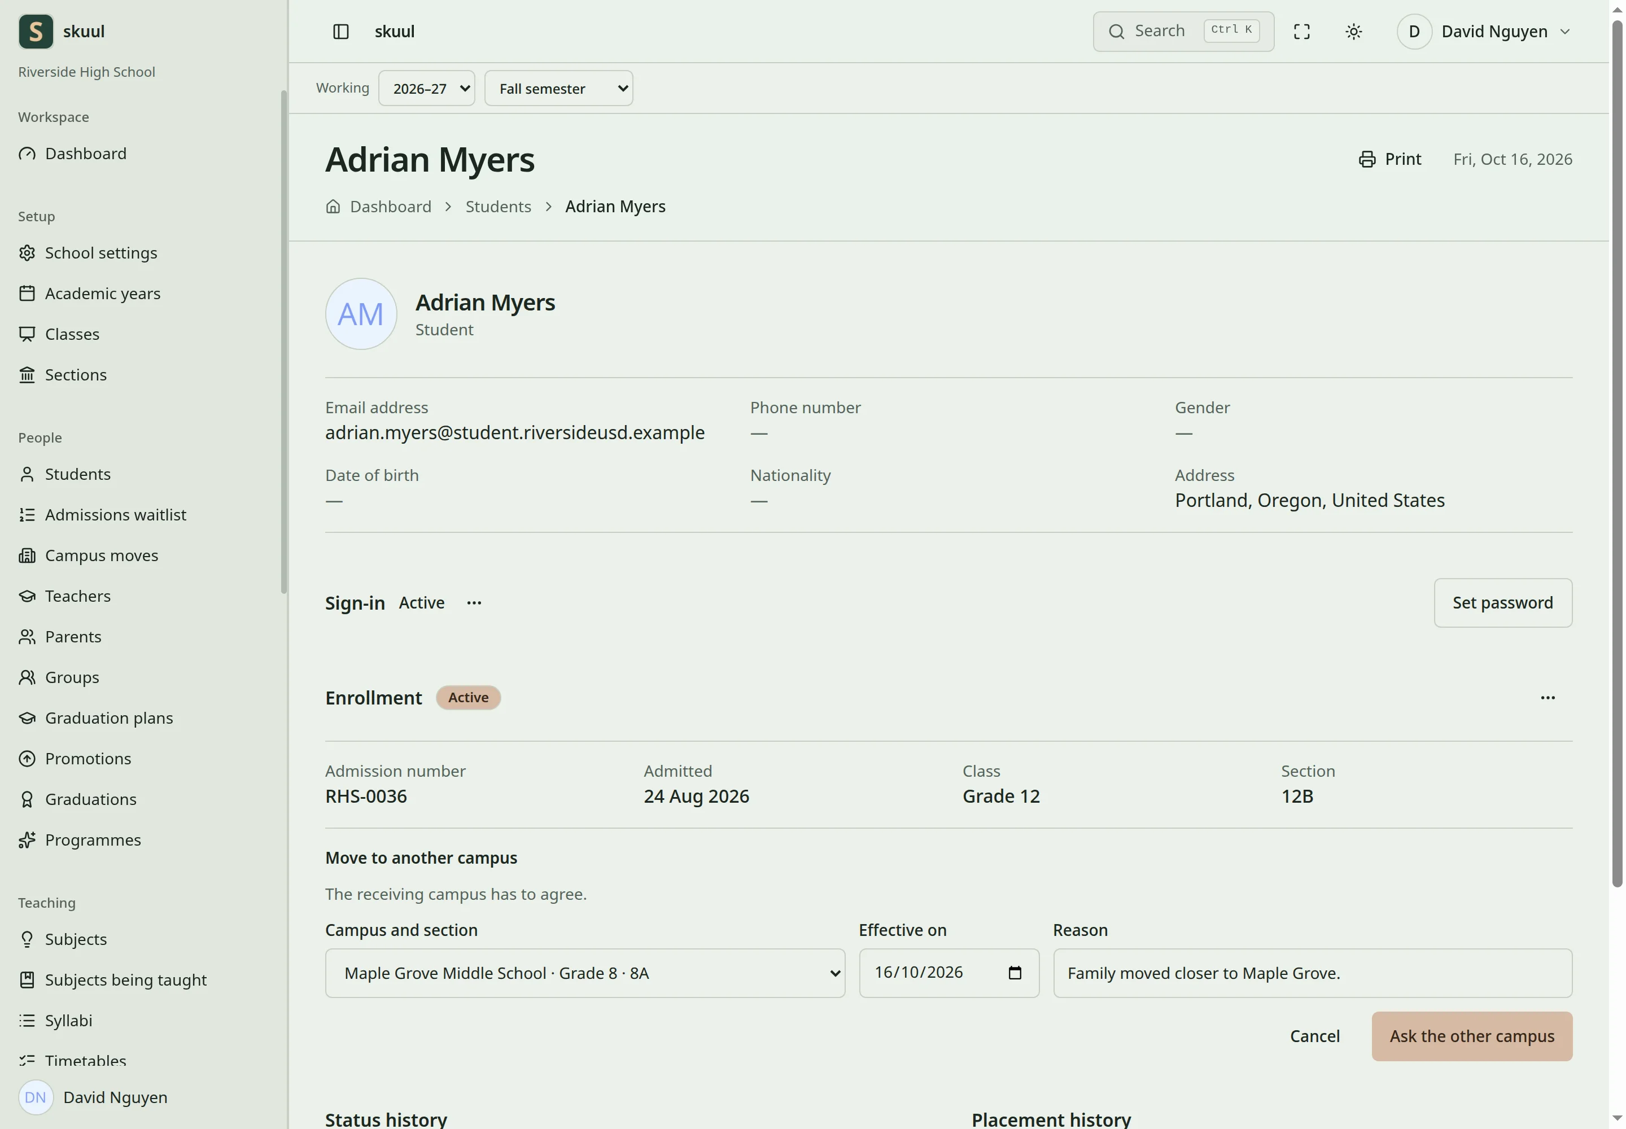The image size is (1626, 1129).
Task: Switch theme using the sun icon
Action: pos(1353,31)
